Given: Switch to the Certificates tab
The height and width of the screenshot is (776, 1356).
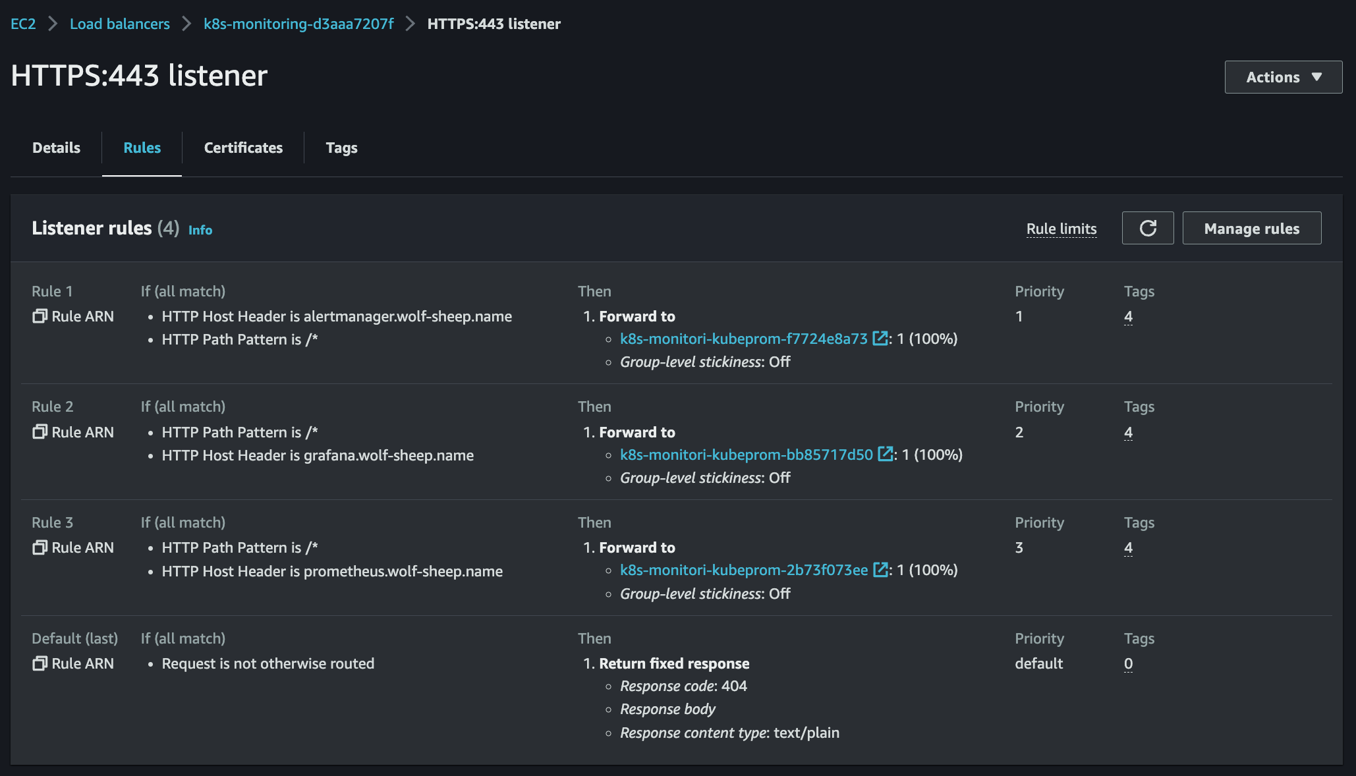Looking at the screenshot, I should (243, 148).
